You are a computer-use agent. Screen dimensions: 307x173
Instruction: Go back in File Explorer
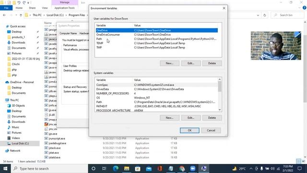click(x=4, y=15)
